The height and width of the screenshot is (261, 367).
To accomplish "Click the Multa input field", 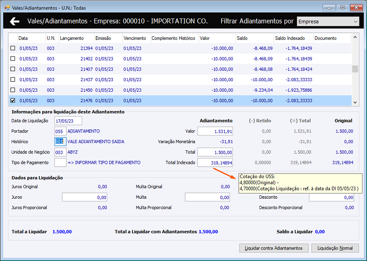I will click(x=207, y=197).
